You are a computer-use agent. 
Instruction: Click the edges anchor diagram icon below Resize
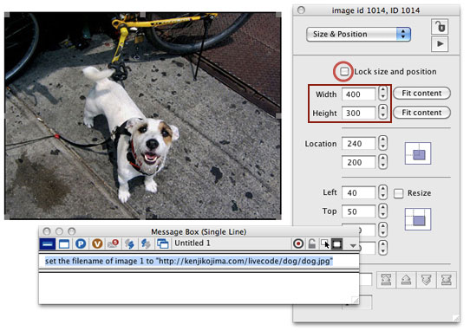click(418, 219)
